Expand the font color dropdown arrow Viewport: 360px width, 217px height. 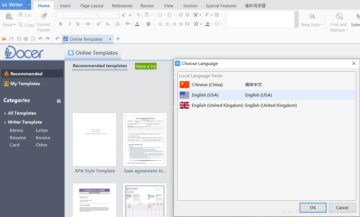click(x=142, y=24)
